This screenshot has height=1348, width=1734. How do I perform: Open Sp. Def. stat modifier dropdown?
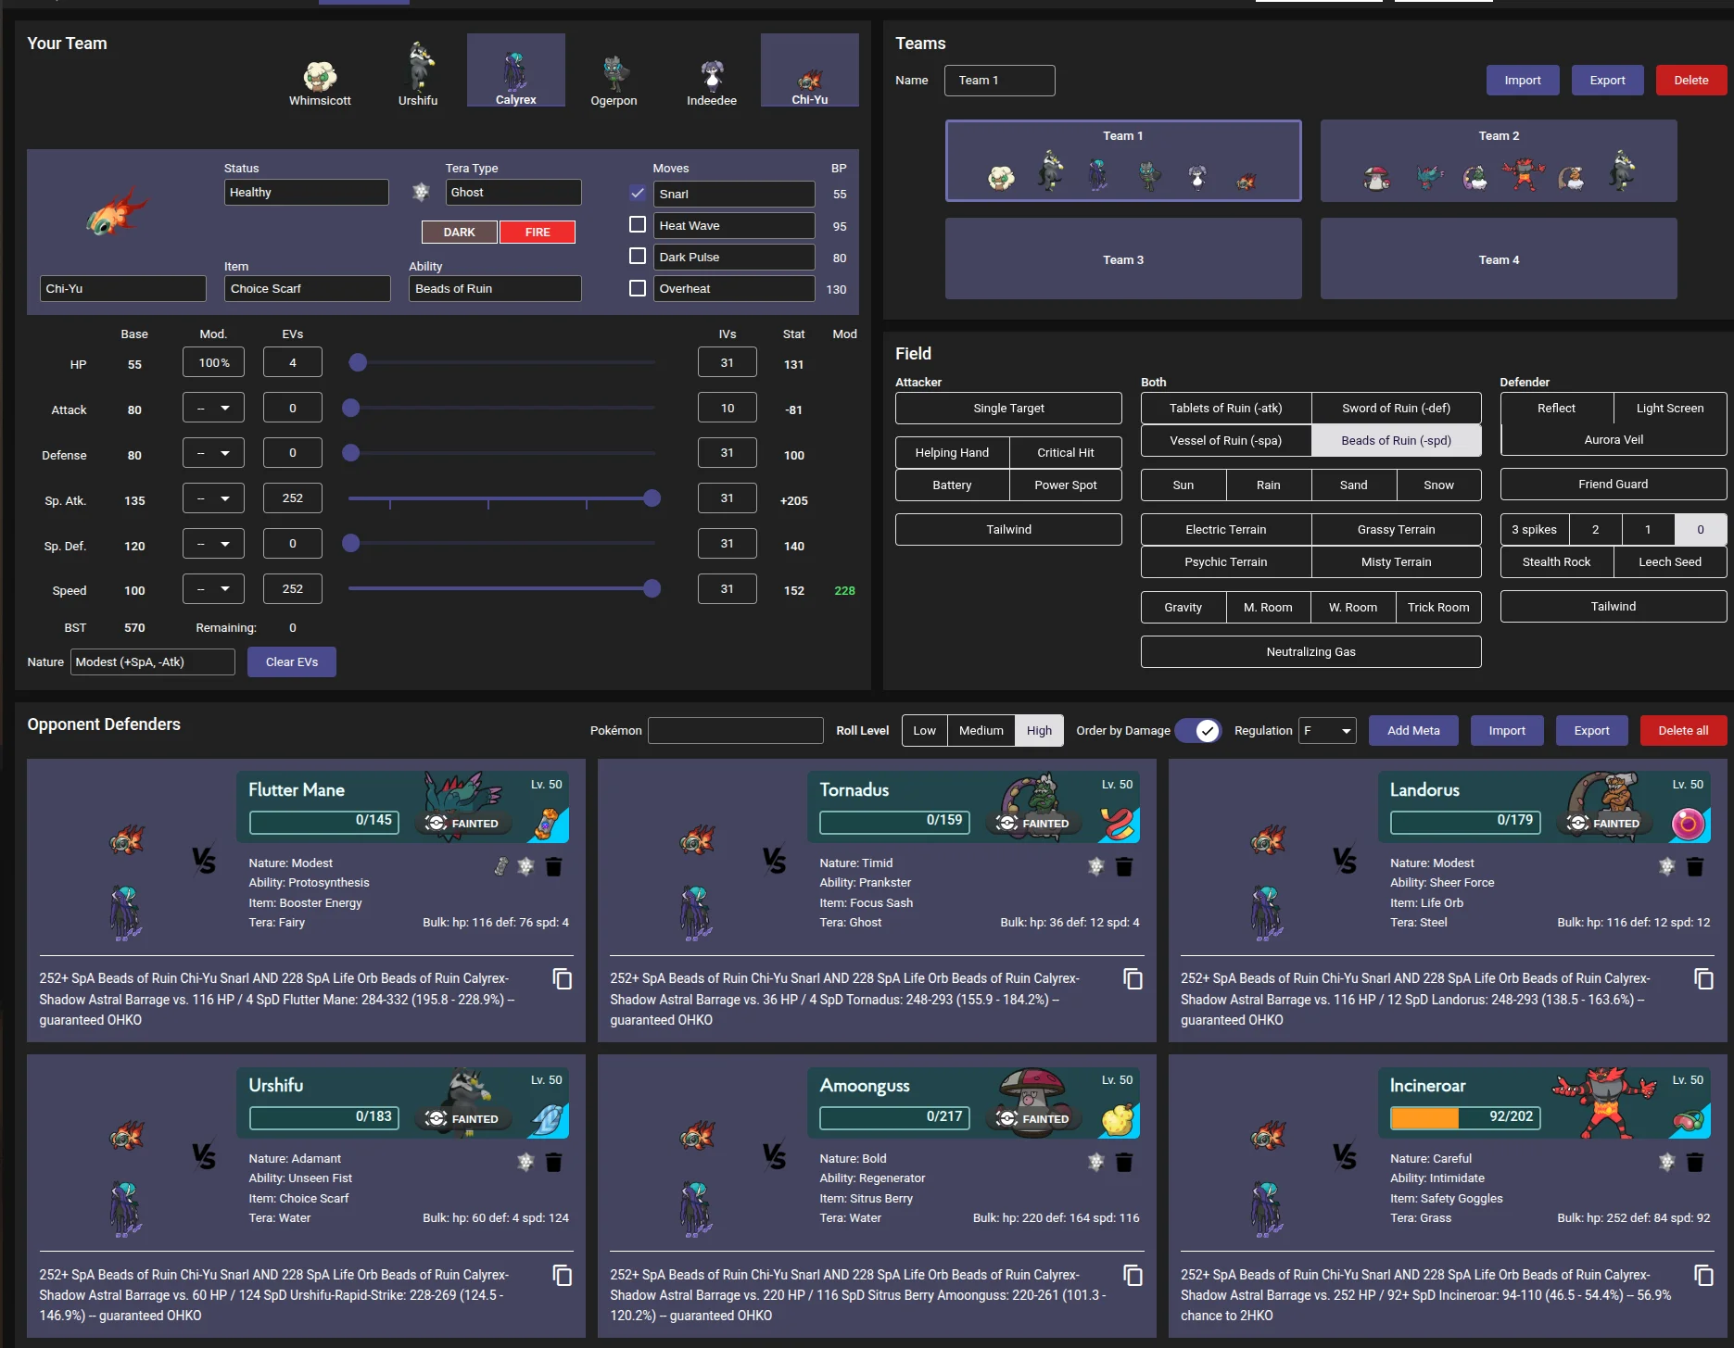click(213, 544)
